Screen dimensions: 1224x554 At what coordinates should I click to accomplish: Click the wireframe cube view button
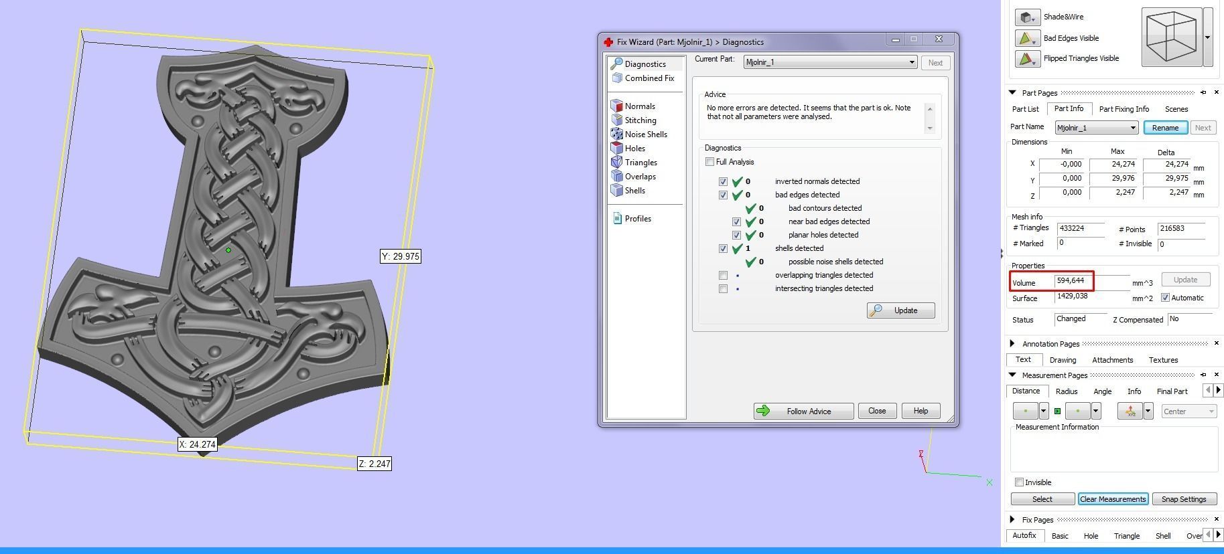tap(1171, 37)
